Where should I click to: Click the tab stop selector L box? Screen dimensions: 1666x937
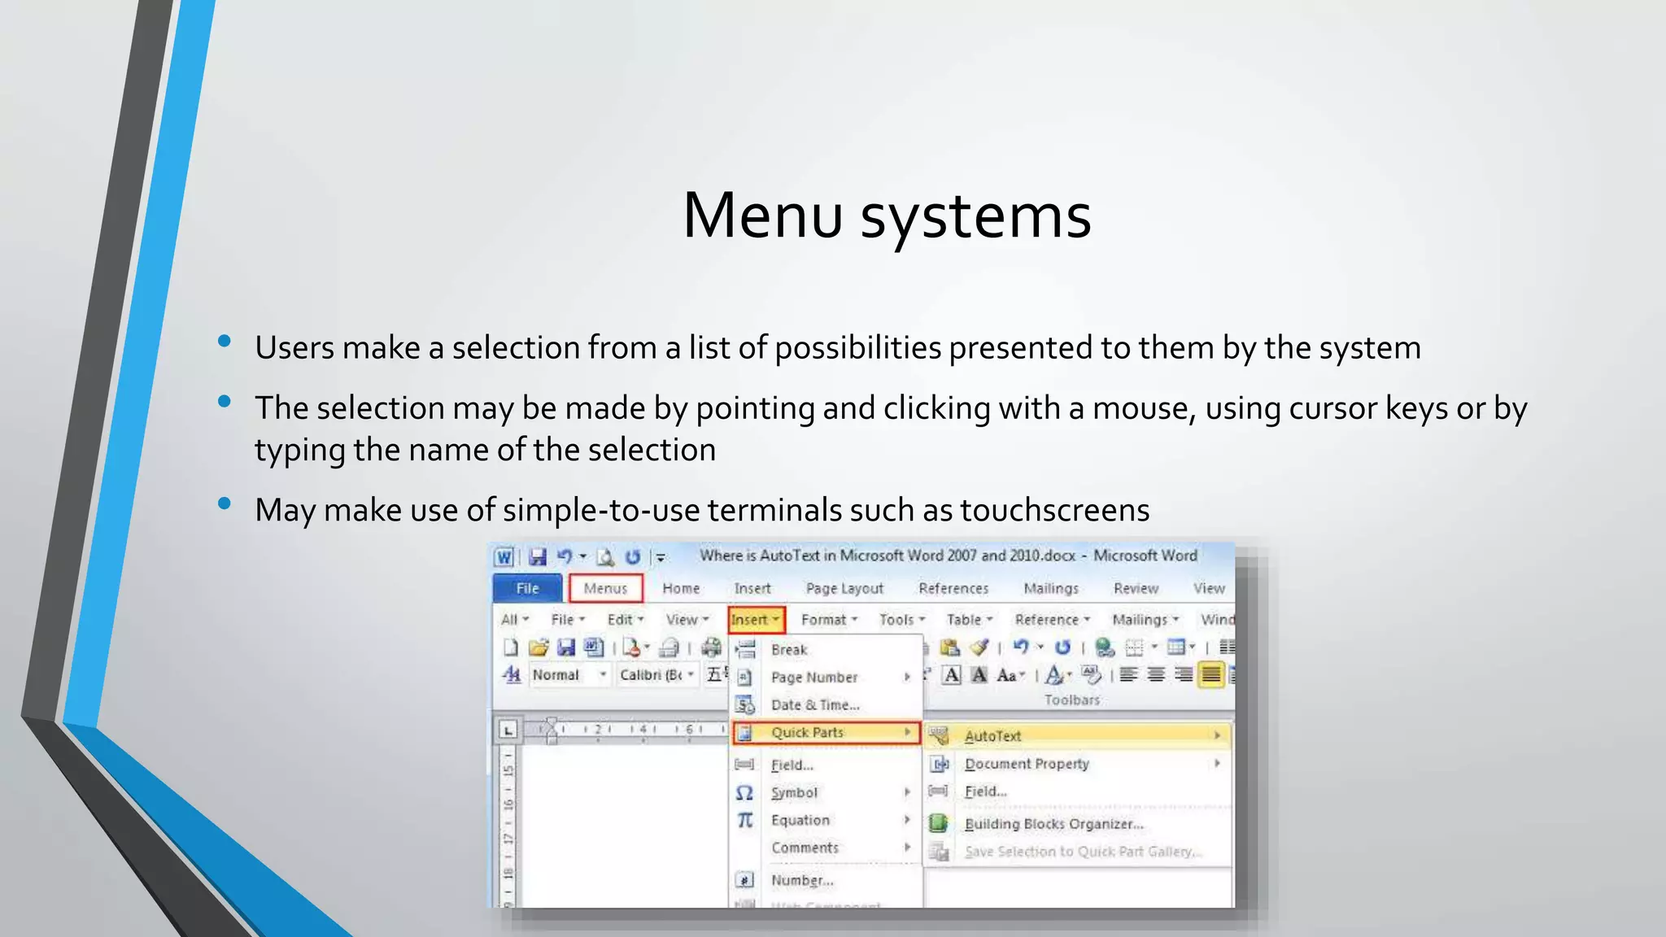[508, 730]
